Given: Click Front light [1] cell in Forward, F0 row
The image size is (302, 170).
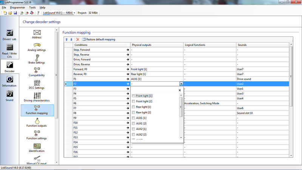Looking at the screenshot, I should [x=157, y=69].
